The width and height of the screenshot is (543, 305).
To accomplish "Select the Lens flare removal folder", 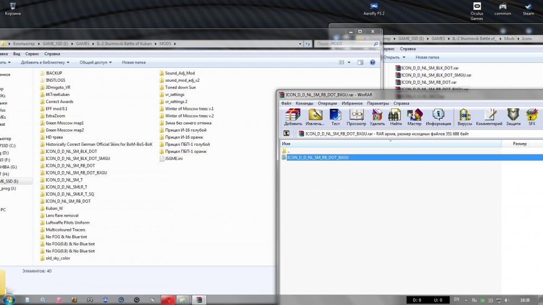I will (59, 216).
